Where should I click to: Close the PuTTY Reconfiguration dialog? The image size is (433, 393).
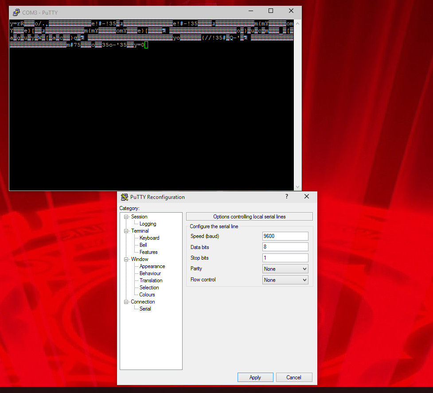(307, 197)
